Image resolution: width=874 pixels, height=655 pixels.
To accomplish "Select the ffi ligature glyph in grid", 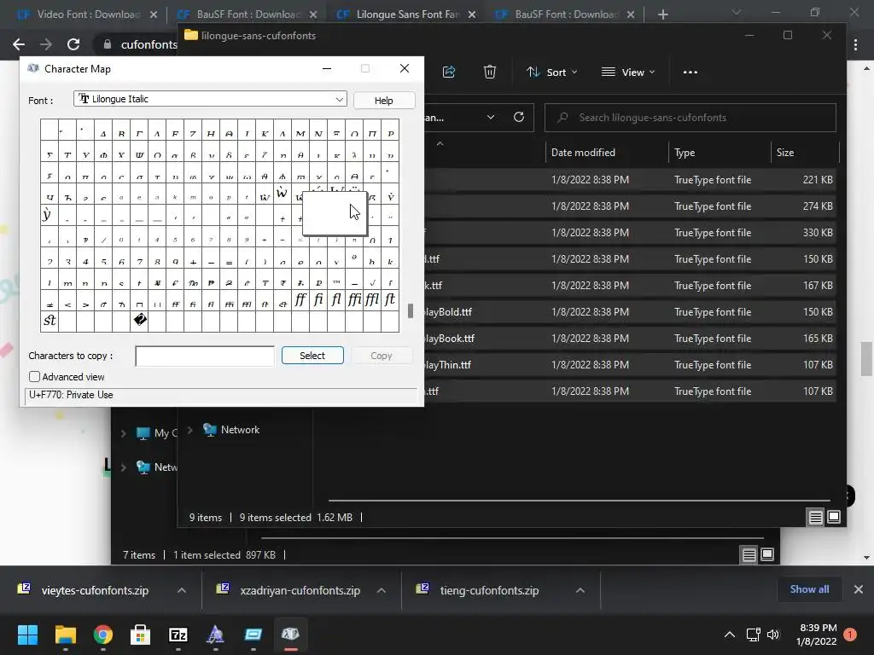I will (354, 299).
